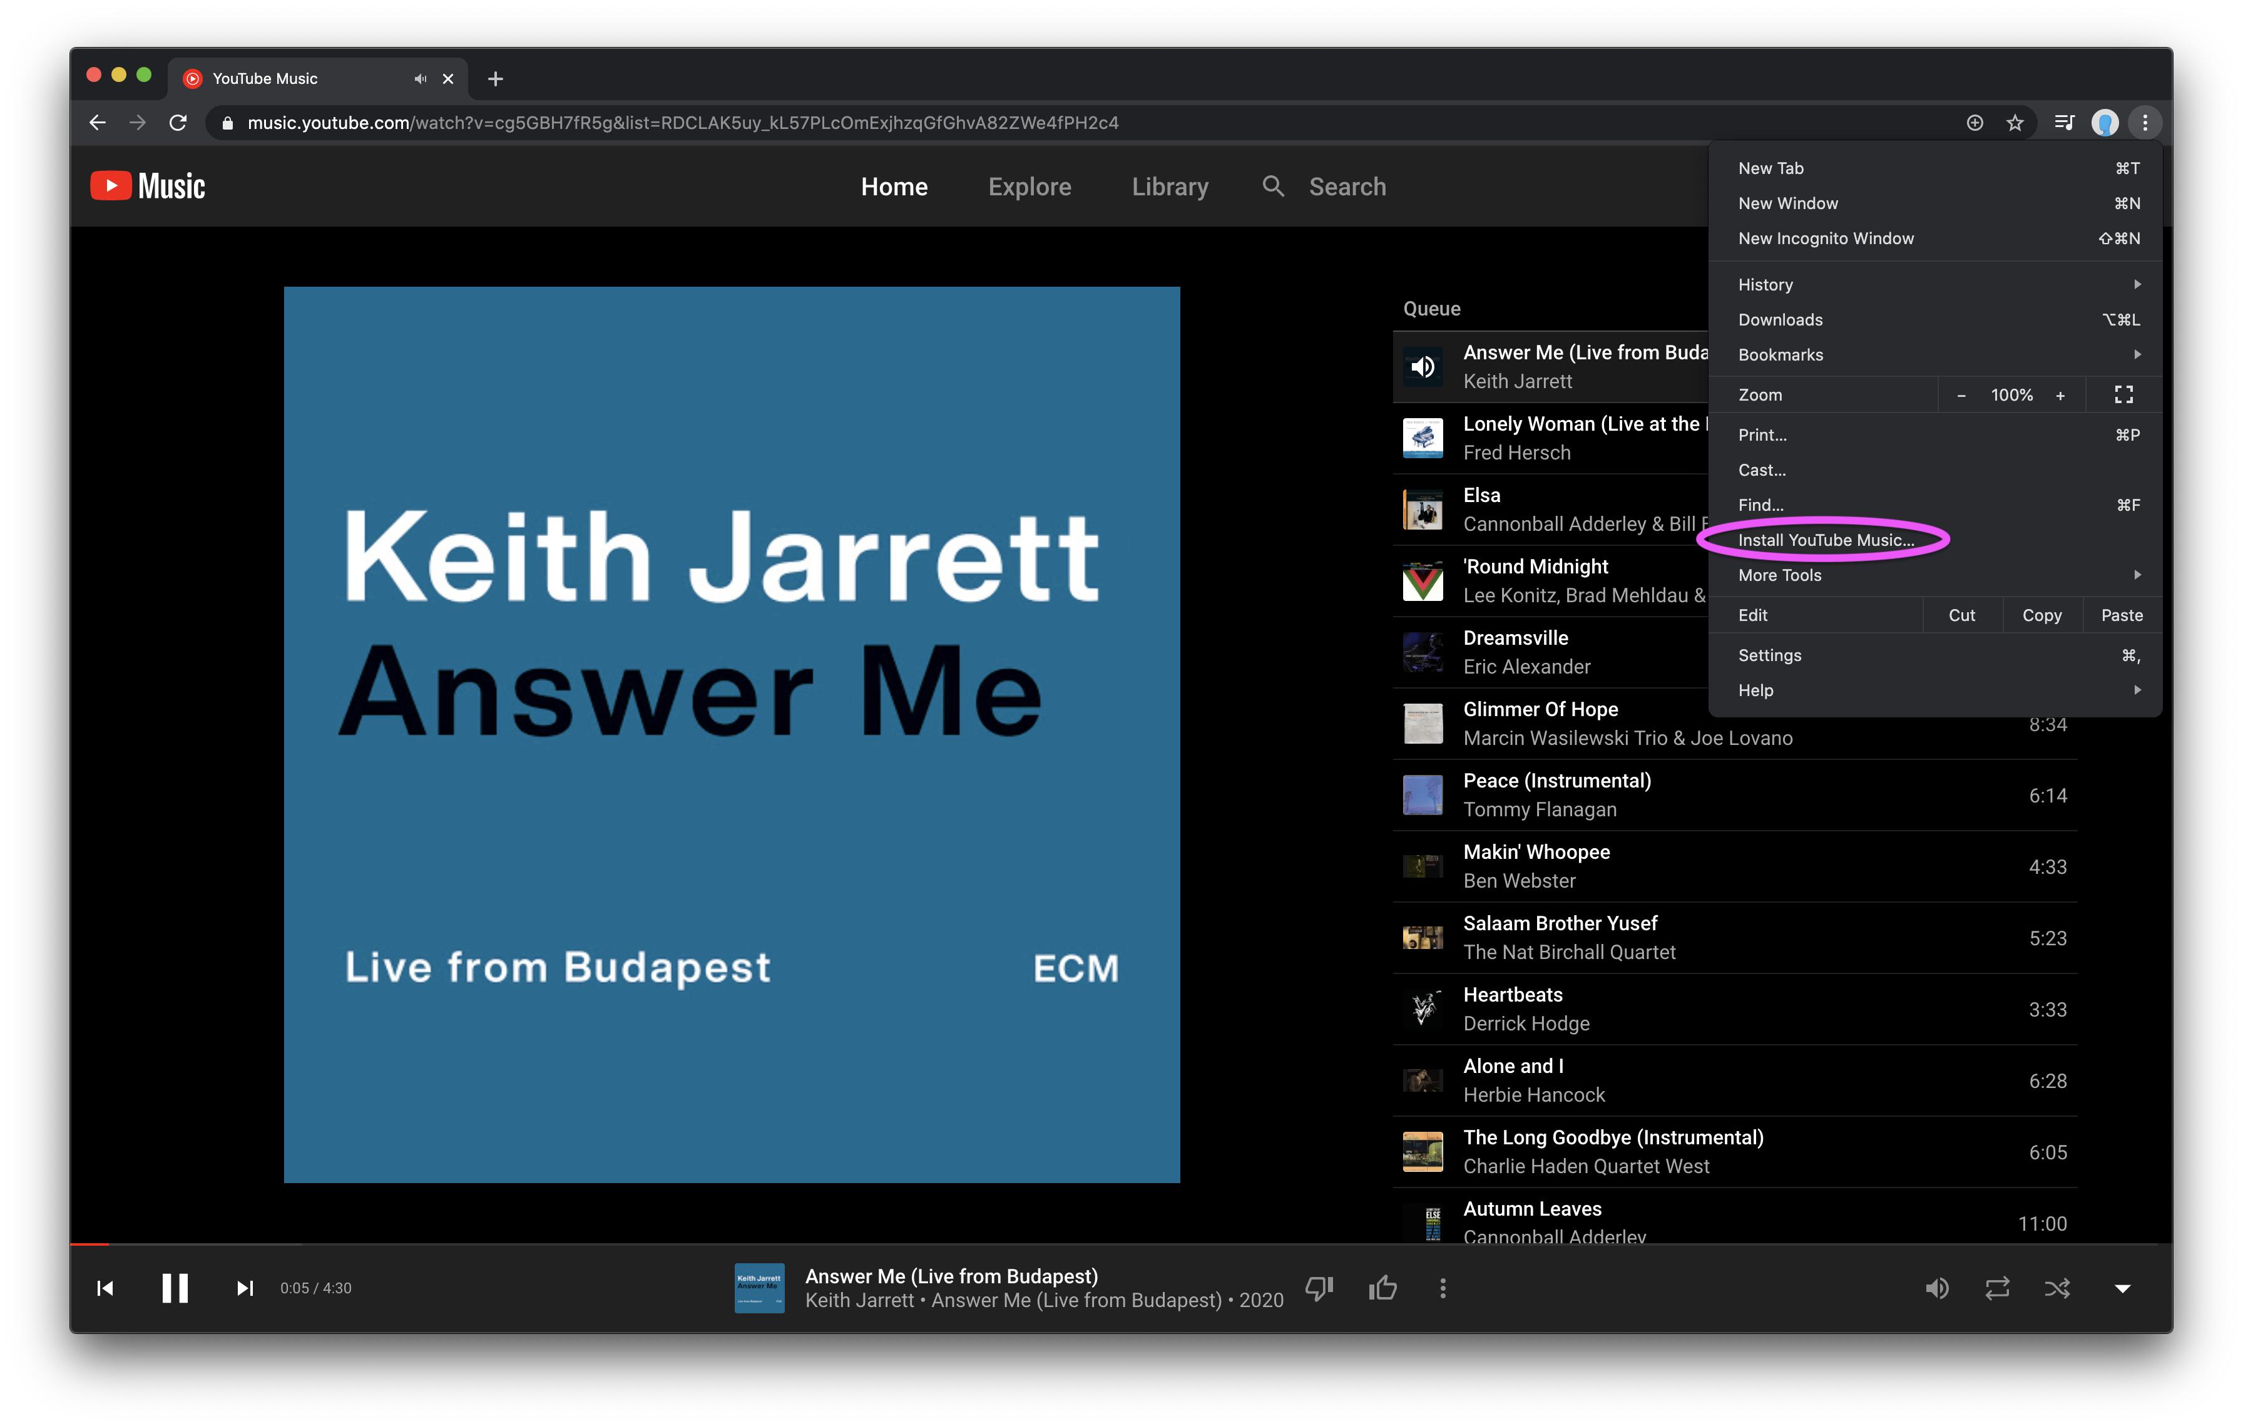
Task: Enter fullscreen from Zoom row icon
Action: (x=2123, y=395)
